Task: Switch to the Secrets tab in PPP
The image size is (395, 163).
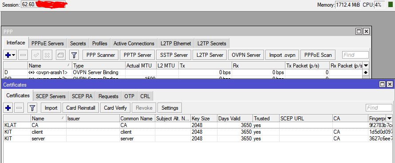Action: click(x=78, y=44)
